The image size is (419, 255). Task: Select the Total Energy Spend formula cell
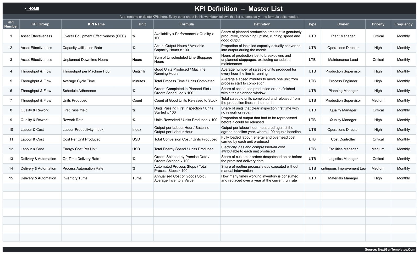click(x=187, y=149)
